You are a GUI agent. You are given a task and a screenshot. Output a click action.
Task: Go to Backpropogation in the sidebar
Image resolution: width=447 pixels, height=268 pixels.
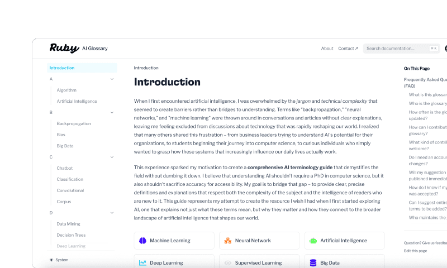[73, 123]
